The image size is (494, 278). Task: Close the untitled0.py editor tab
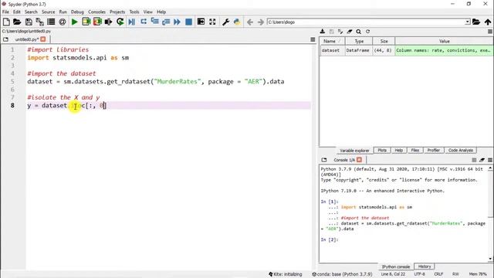(43, 39)
